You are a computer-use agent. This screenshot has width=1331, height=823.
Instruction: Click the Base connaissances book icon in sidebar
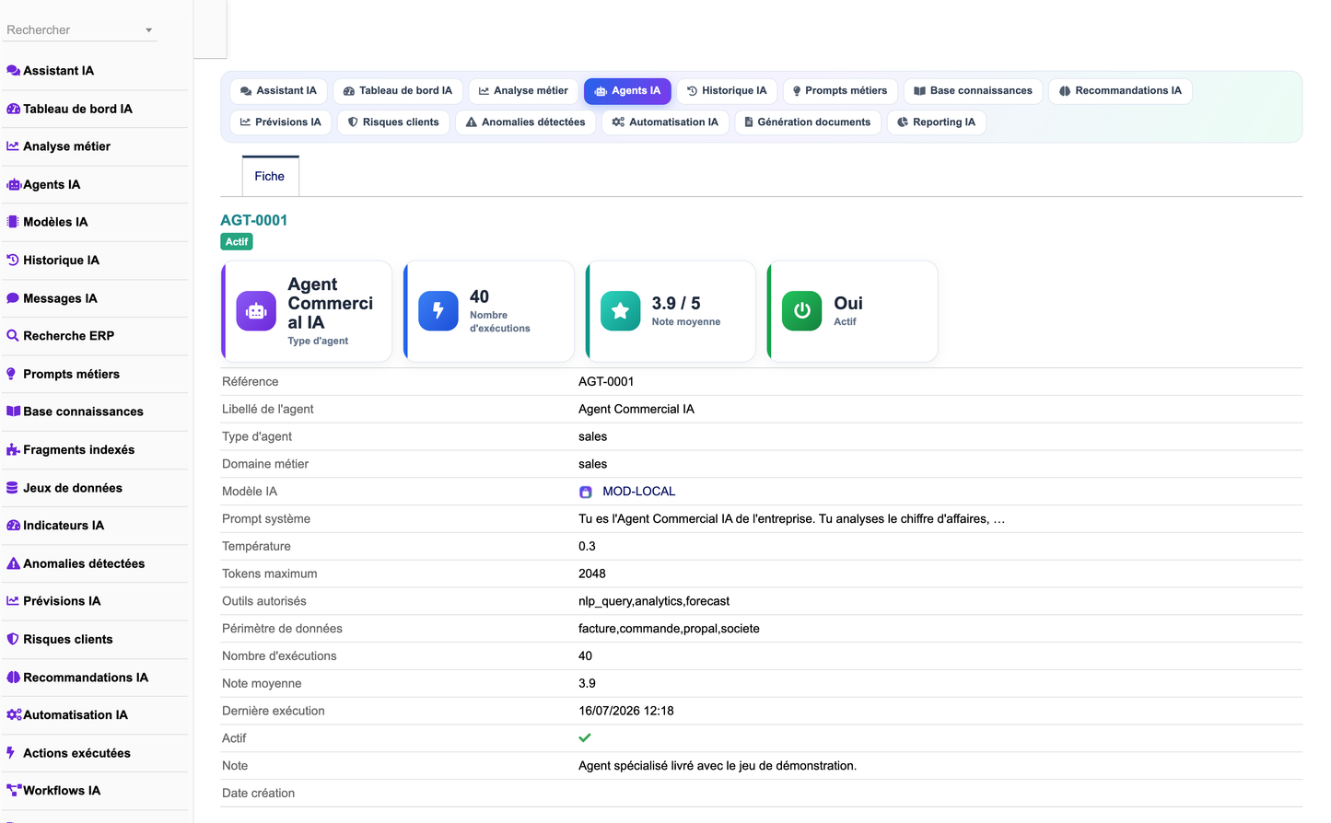coord(13,411)
